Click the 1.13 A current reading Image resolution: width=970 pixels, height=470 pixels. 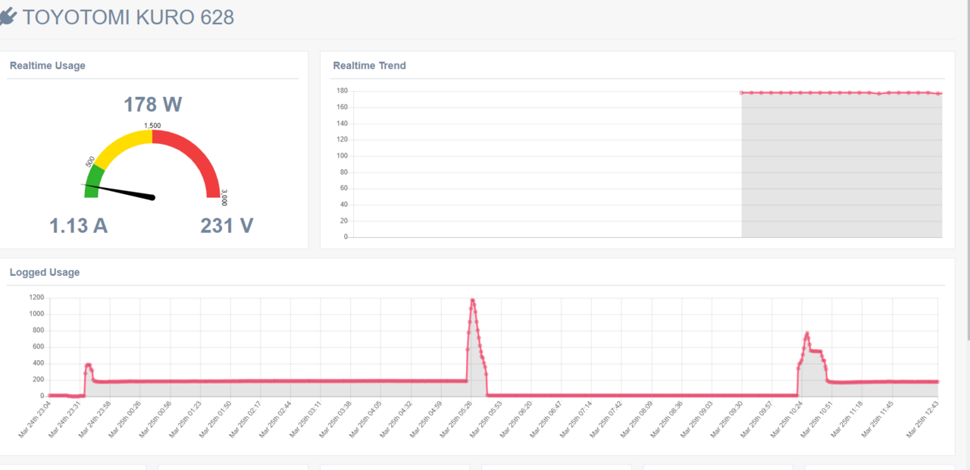pyautogui.click(x=79, y=226)
